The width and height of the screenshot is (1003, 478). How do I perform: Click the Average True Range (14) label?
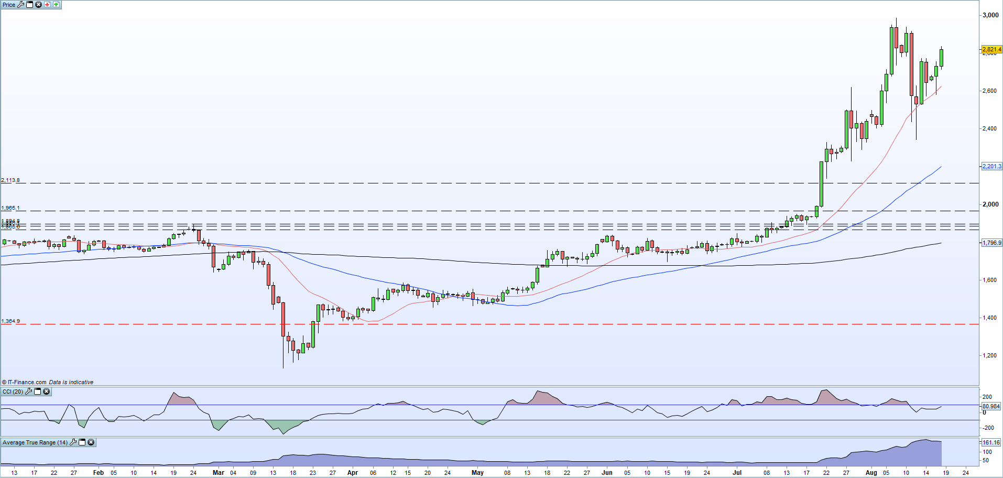tap(35, 442)
